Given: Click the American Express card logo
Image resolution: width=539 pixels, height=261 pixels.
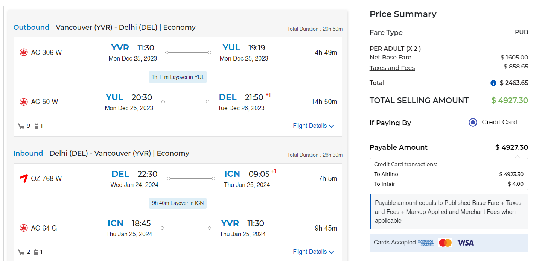Looking at the screenshot, I should [x=426, y=243].
